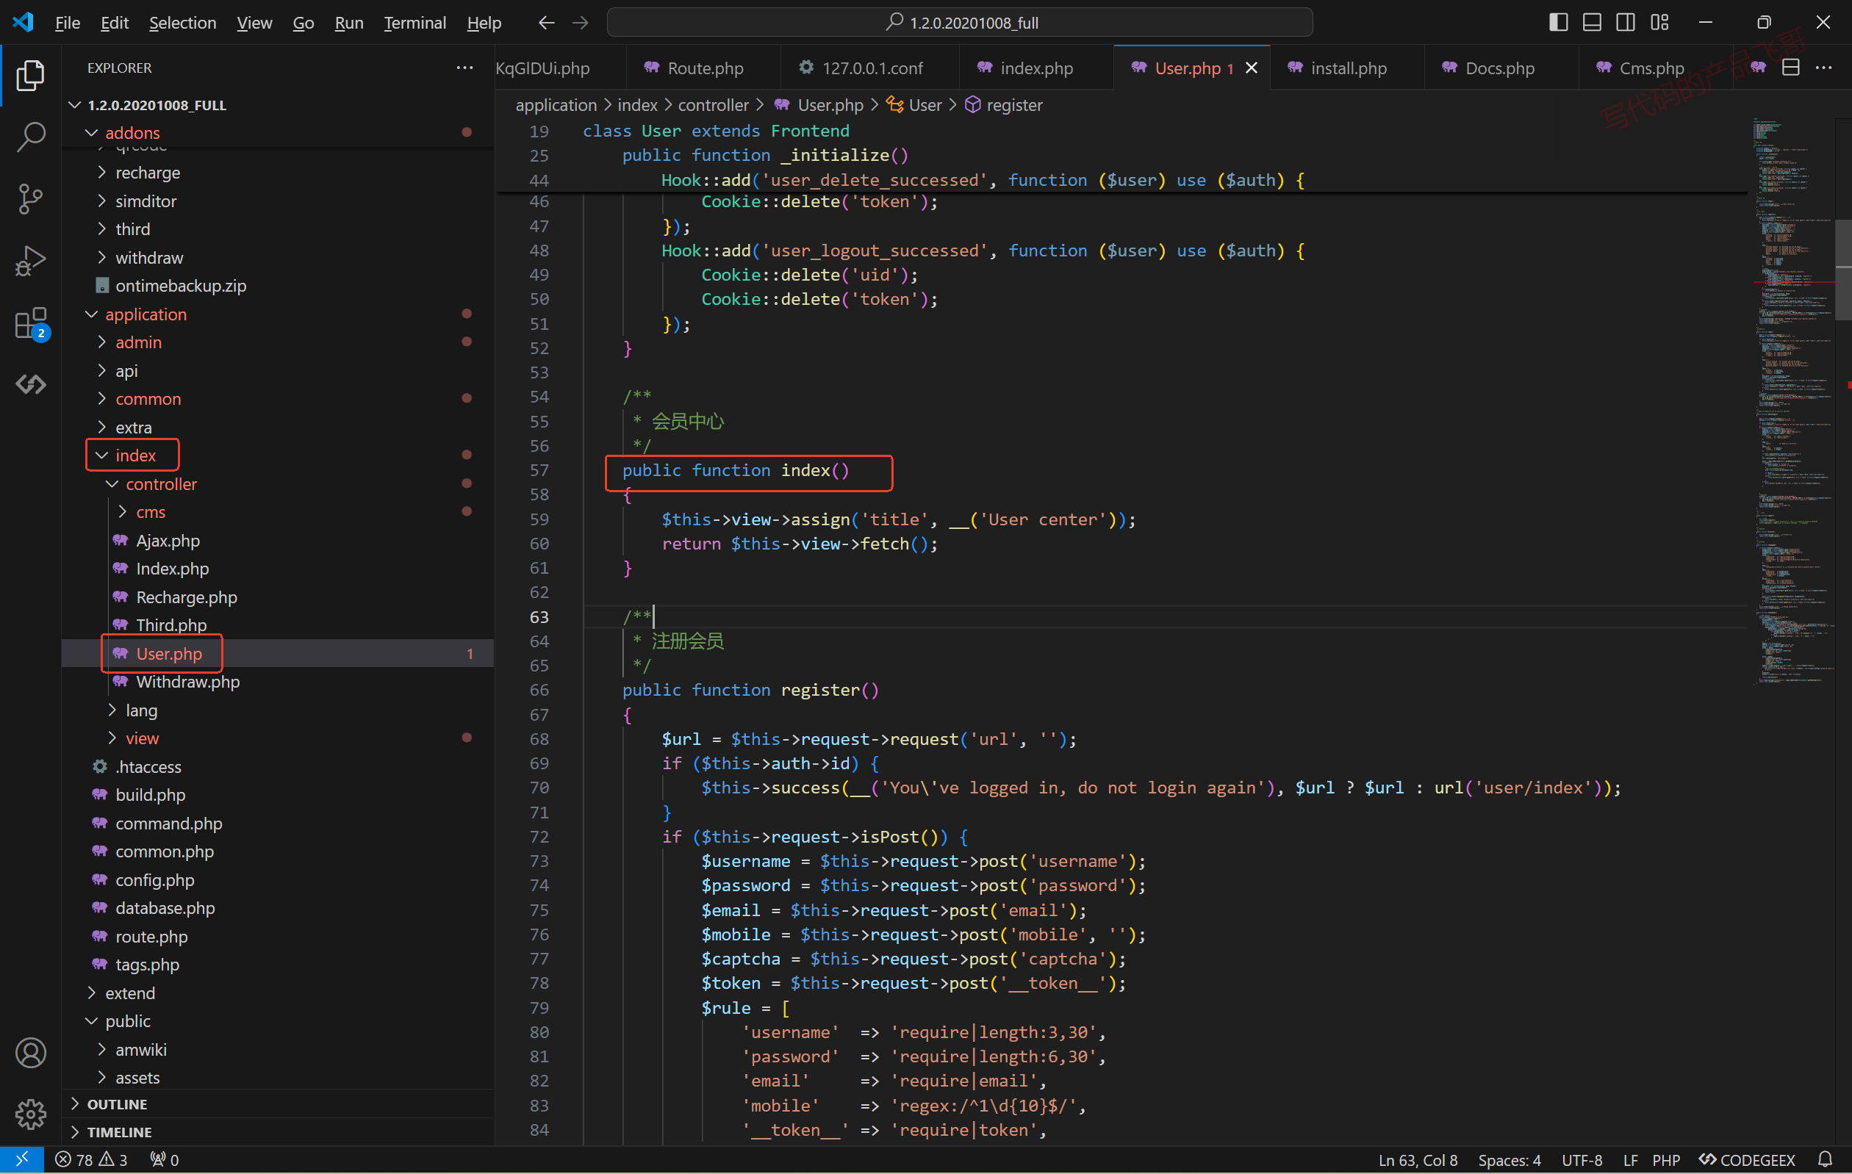This screenshot has width=1852, height=1174.
Task: Open the Extensions view with badge
Action: [31, 324]
